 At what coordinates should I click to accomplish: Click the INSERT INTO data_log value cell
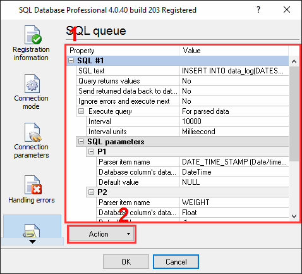(234, 71)
